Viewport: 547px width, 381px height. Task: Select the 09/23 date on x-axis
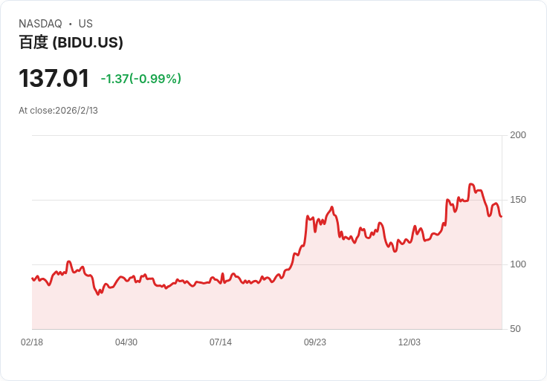pos(315,342)
